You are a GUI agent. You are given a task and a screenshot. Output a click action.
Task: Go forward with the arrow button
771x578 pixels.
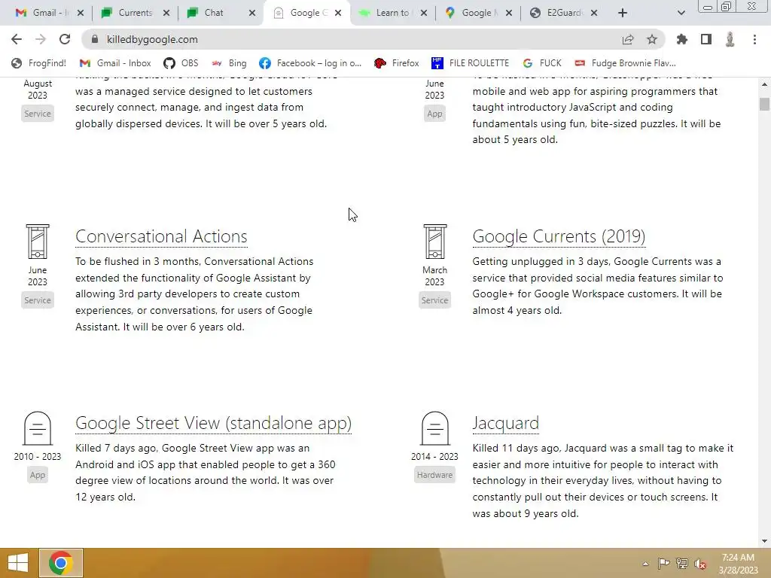pos(41,39)
